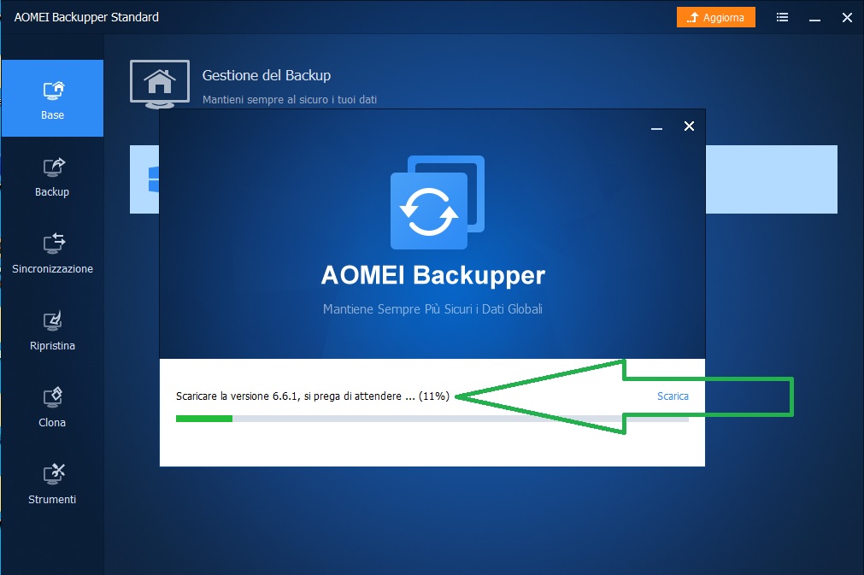Close the AOMEI Backupper update dialog

[689, 126]
